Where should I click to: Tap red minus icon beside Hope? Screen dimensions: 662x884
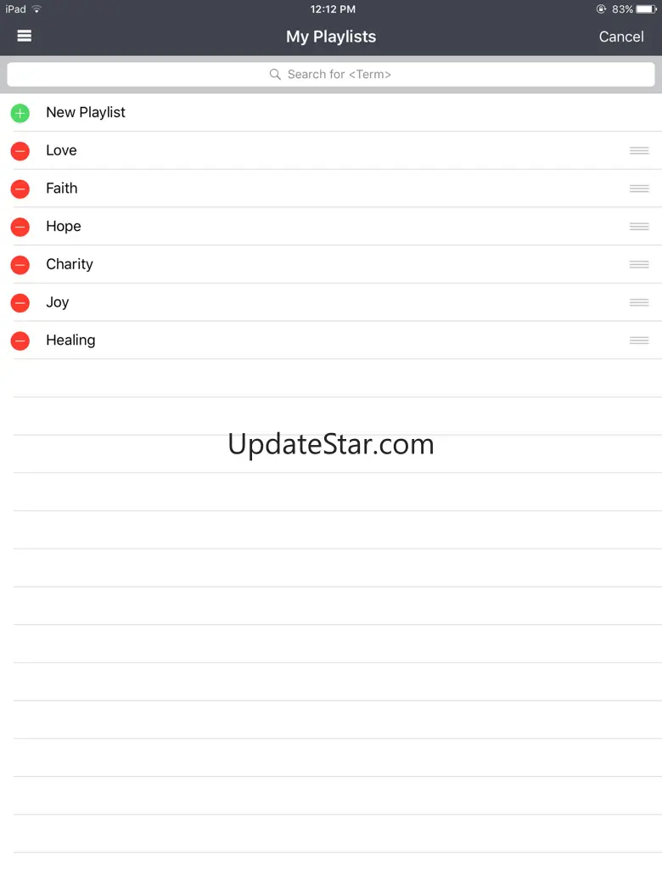(20, 227)
